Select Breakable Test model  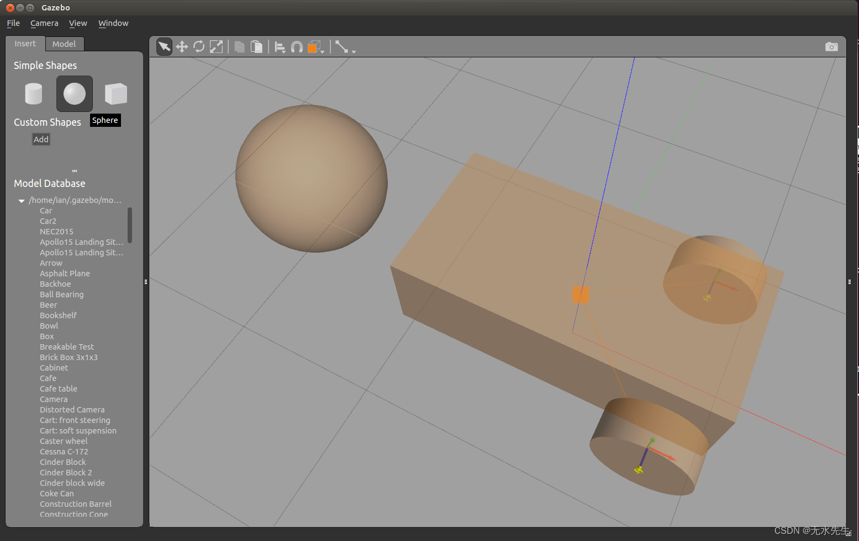(x=67, y=347)
